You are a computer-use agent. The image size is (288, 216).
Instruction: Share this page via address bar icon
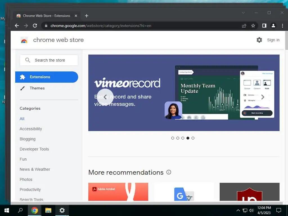[244, 26]
